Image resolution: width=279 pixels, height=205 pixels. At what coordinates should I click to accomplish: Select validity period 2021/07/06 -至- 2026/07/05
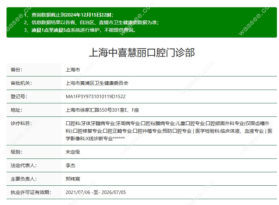[96, 192]
